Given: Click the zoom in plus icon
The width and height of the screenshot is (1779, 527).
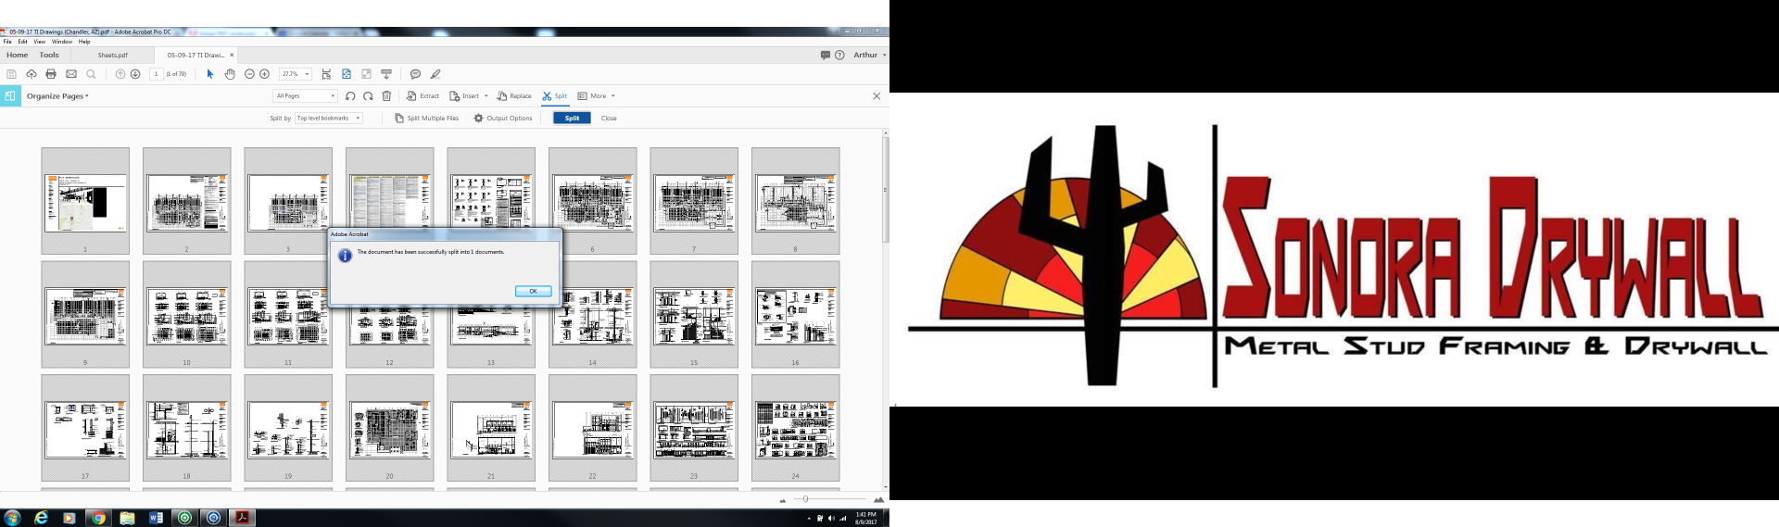Looking at the screenshot, I should [264, 74].
